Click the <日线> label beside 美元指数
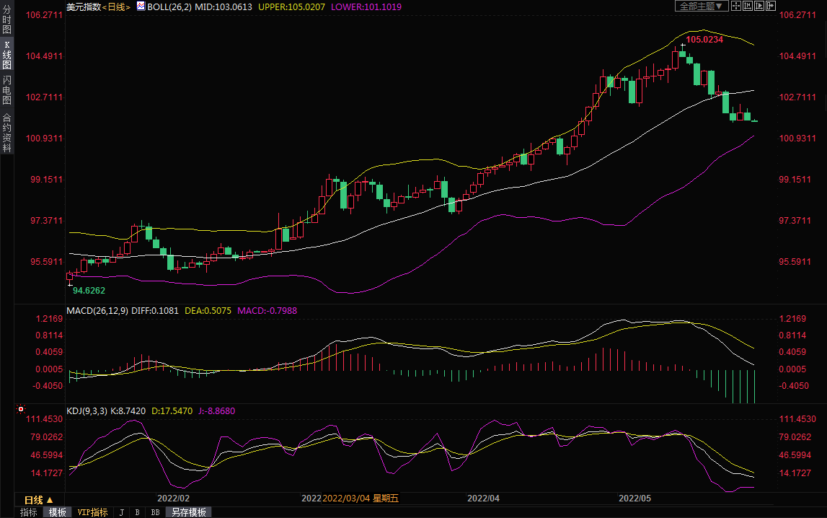Viewport: 827px width, 518px height. [x=116, y=6]
